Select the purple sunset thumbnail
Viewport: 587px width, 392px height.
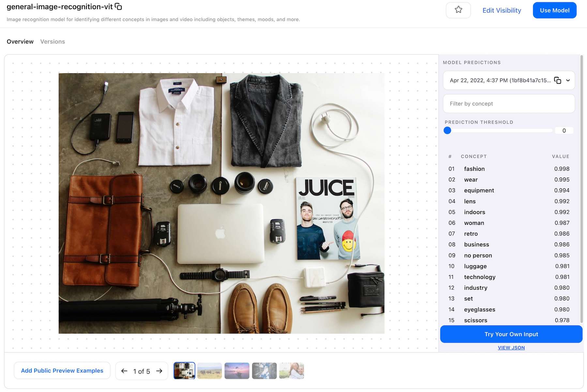(x=237, y=371)
